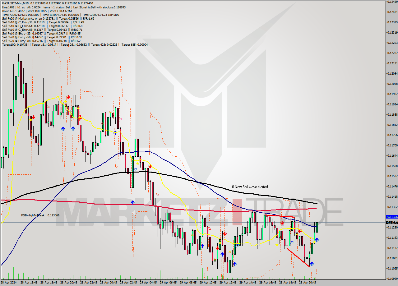Viewport: 398px width, 286px height.
Task: Click time axis label '29 Apr 02:45'
Action: 128,283
